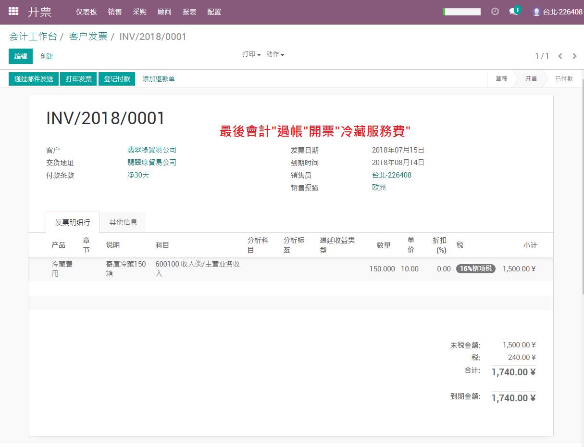Click the 16%销项税 tax tag
584x447 pixels.
tap(475, 268)
